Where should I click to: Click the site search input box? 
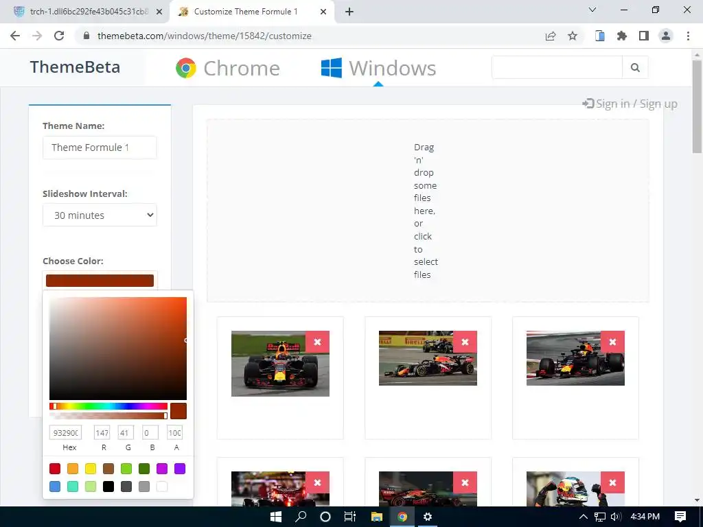coord(557,68)
